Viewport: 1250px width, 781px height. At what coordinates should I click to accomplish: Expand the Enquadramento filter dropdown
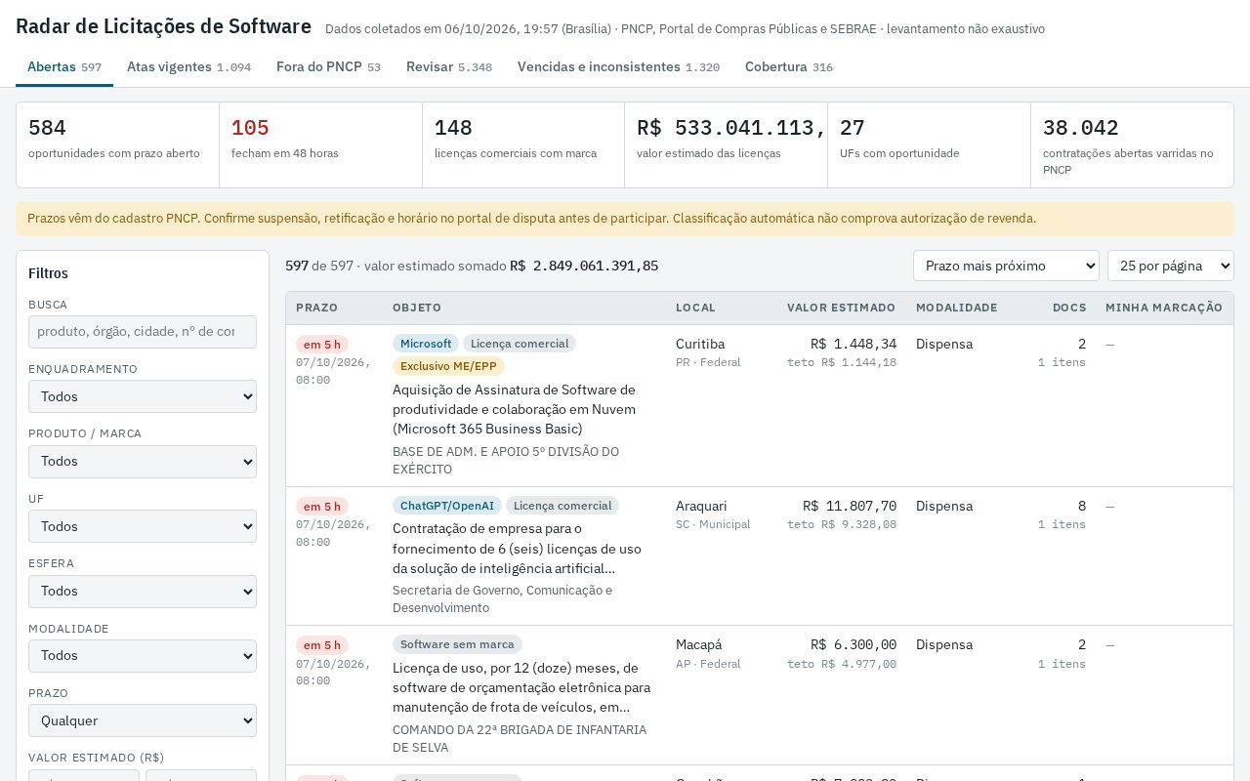143,396
